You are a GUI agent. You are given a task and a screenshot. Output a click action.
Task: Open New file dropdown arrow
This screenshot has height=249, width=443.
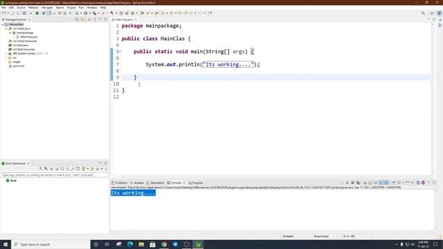click(x=8, y=13)
